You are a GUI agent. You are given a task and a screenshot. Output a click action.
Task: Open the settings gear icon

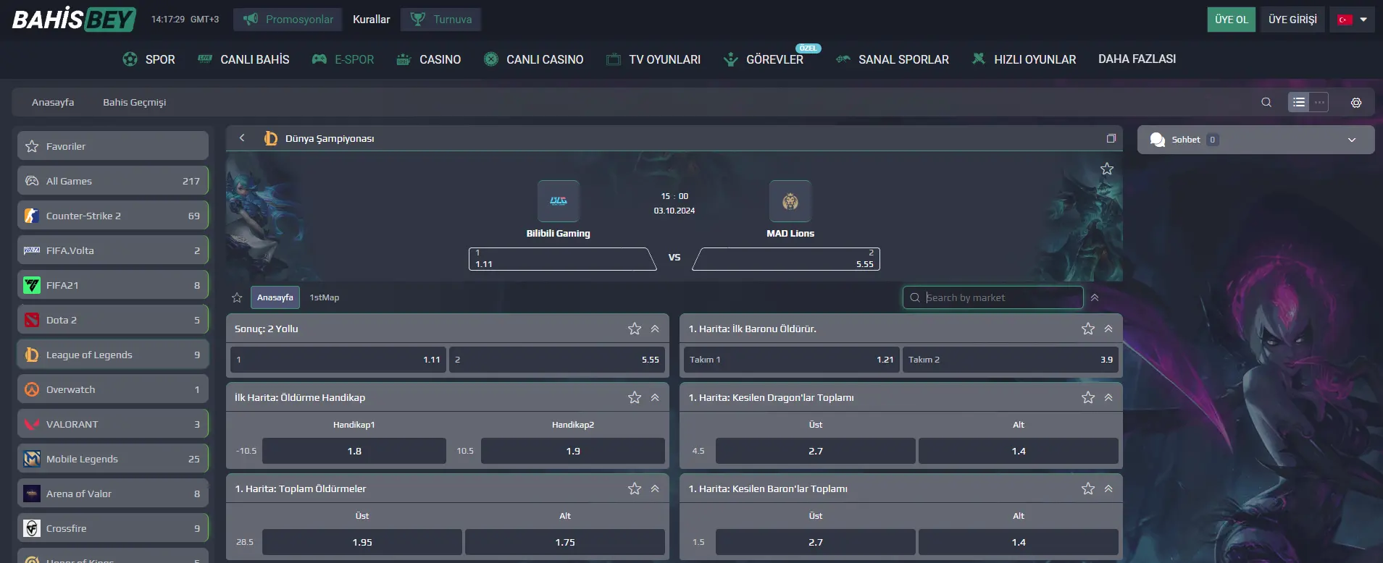tap(1356, 103)
